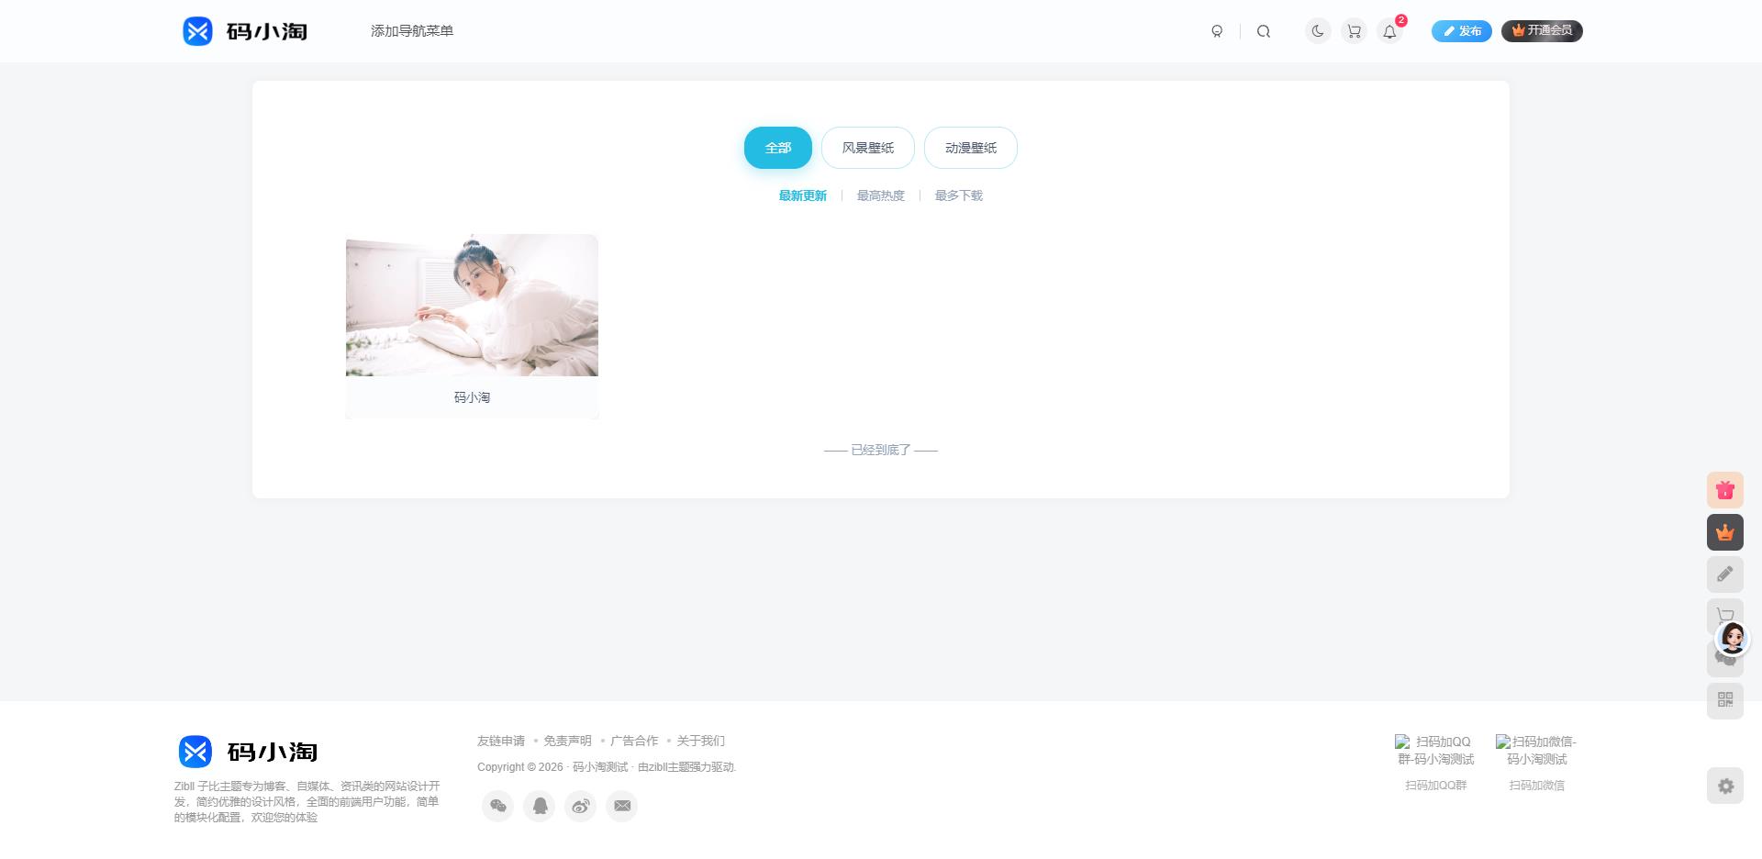1762x859 pixels.
Task: Click the blue 发布 publish button
Action: 1462,31
